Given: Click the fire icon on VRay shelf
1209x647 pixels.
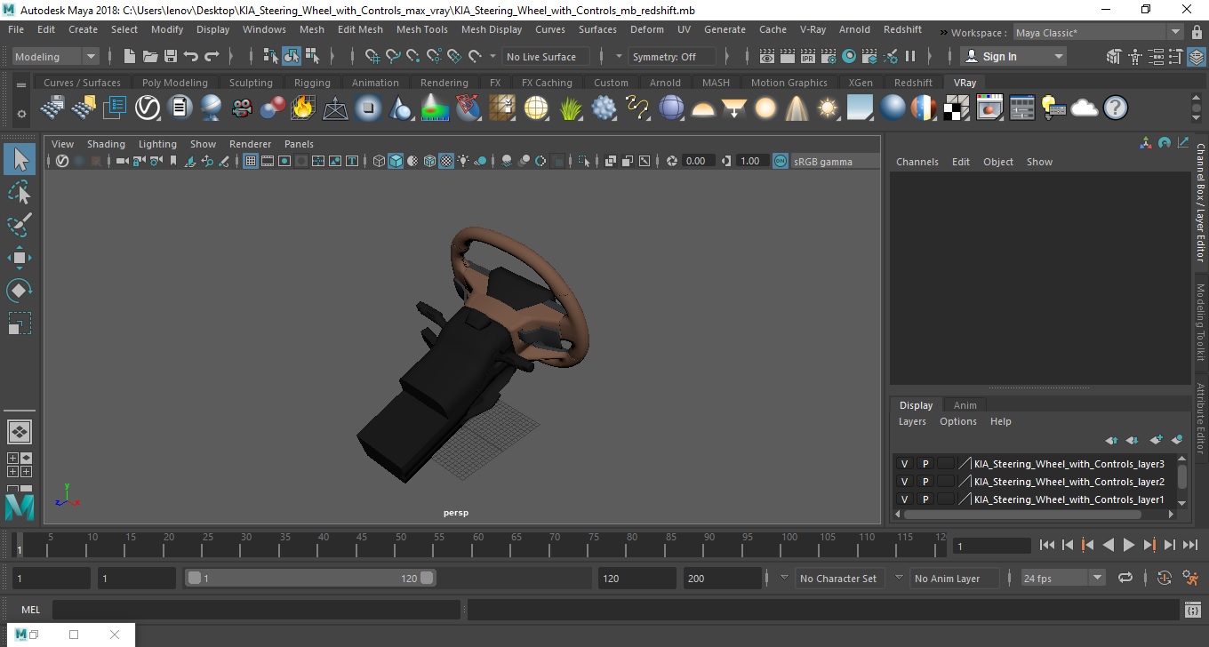Looking at the screenshot, I should [x=303, y=108].
